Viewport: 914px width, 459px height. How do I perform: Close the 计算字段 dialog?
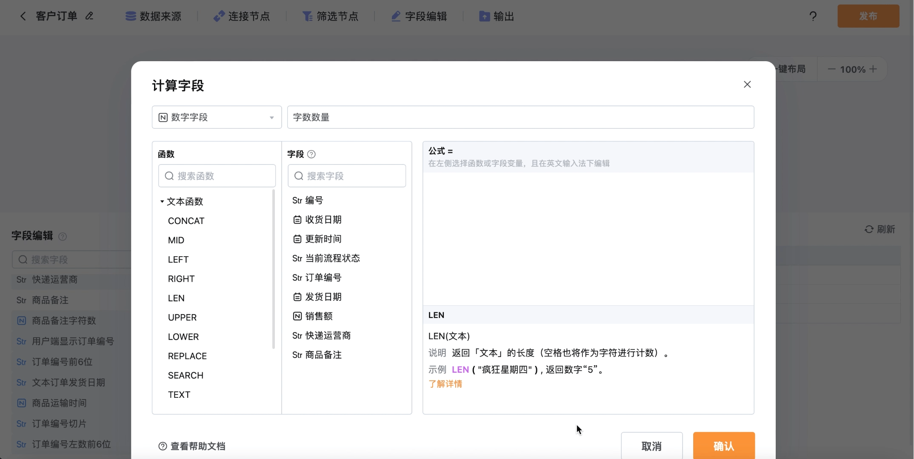(x=747, y=84)
